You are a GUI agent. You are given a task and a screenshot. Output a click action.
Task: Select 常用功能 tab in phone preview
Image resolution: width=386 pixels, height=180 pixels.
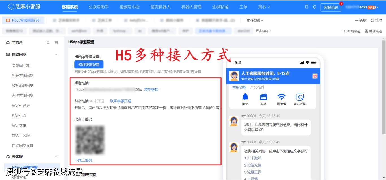coord(239,87)
